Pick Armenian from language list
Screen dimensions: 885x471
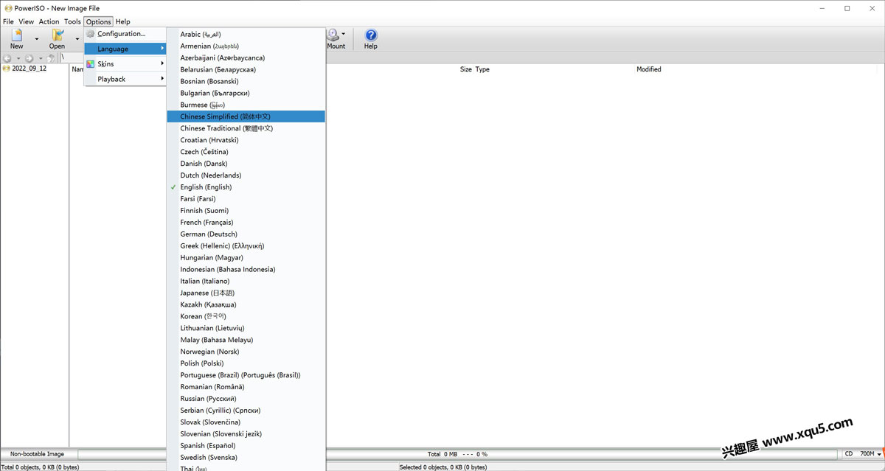246,46
